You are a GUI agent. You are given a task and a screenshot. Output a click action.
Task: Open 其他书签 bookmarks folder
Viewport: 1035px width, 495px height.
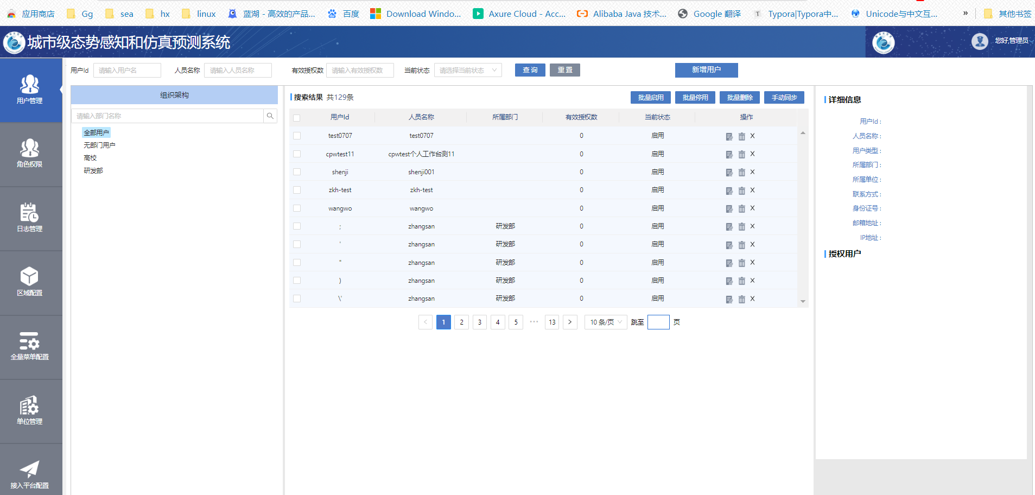click(1007, 14)
